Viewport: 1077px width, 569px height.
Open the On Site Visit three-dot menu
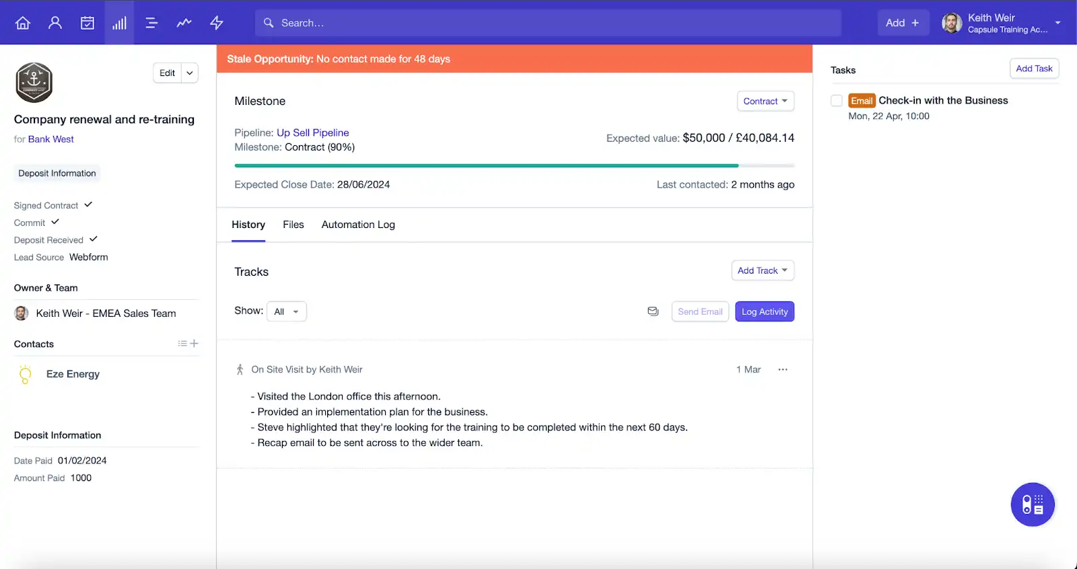(x=783, y=369)
